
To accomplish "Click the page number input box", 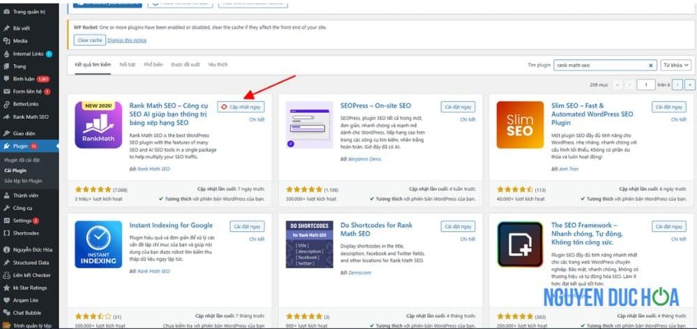I will click(646, 84).
